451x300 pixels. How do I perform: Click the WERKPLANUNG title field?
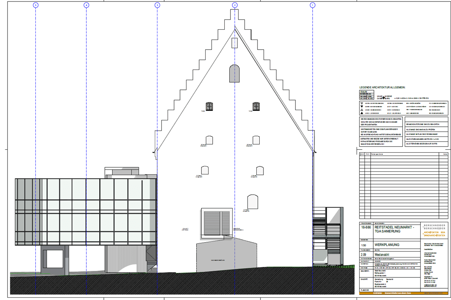coord(386,245)
